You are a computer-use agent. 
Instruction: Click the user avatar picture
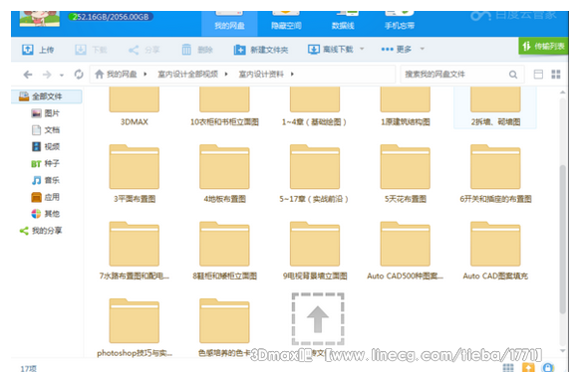40,18
